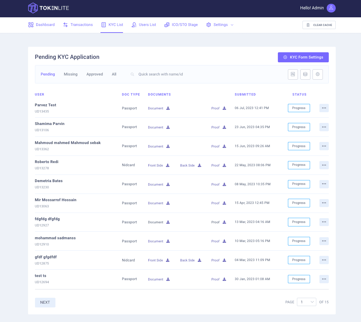Image resolution: width=361 pixels, height=322 pixels.
Task: Click submitted date 06 Jul, 2023 12:41 PM
Action: point(252,108)
